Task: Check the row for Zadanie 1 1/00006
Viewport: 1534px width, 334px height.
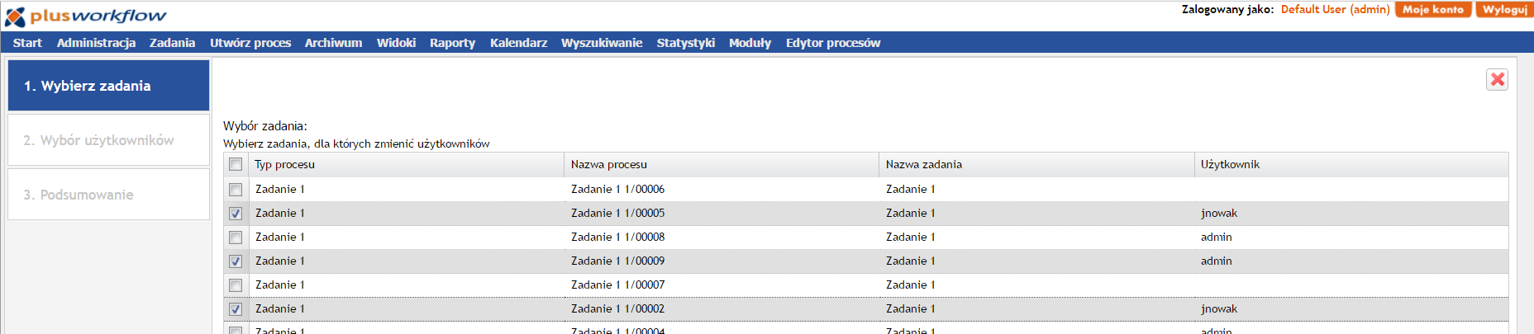Action: pyautogui.click(x=236, y=189)
